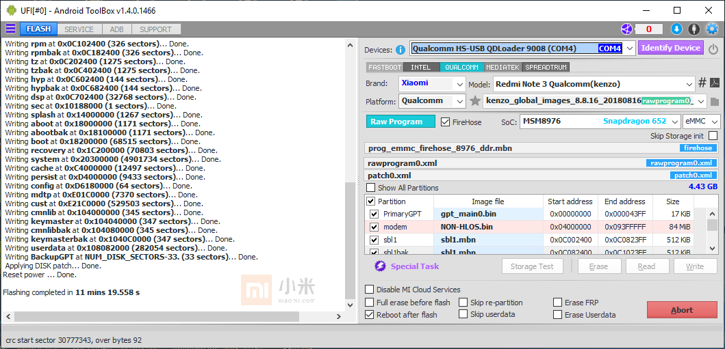The image size is (725, 349).
Task: Click the Raw Program button
Action: coord(400,122)
